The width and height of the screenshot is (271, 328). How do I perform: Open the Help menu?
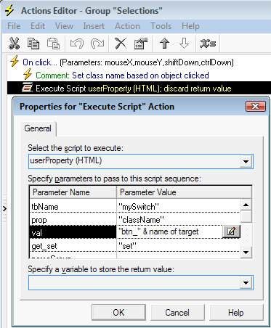[190, 26]
